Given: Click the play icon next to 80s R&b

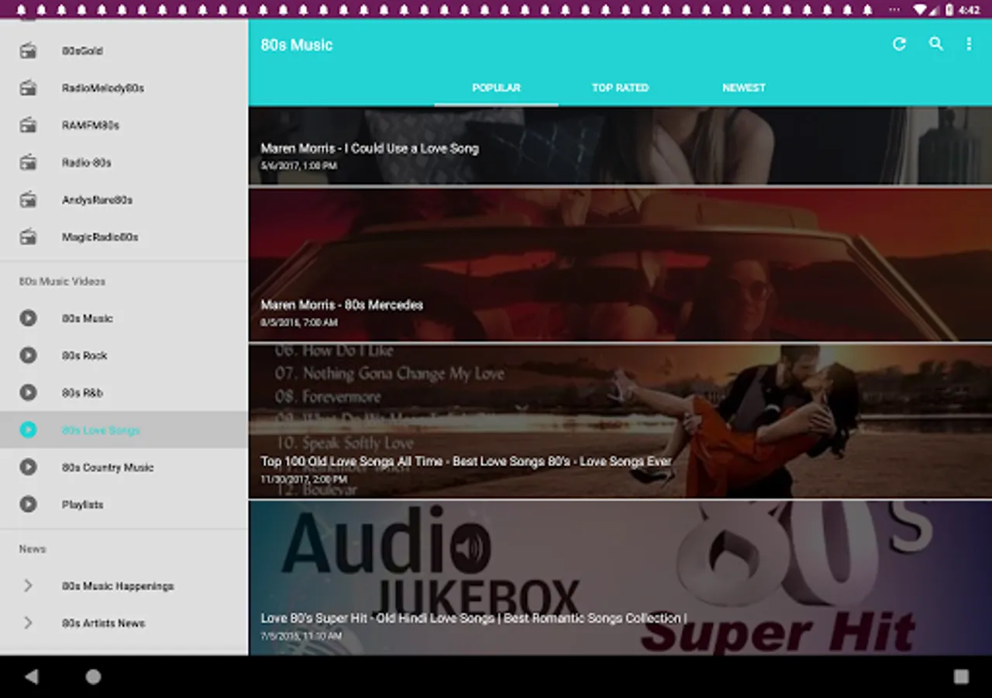Looking at the screenshot, I should click(28, 392).
